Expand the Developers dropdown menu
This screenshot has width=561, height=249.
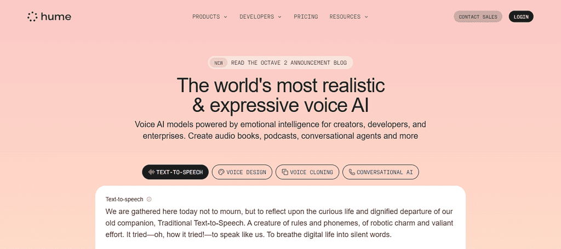click(260, 16)
